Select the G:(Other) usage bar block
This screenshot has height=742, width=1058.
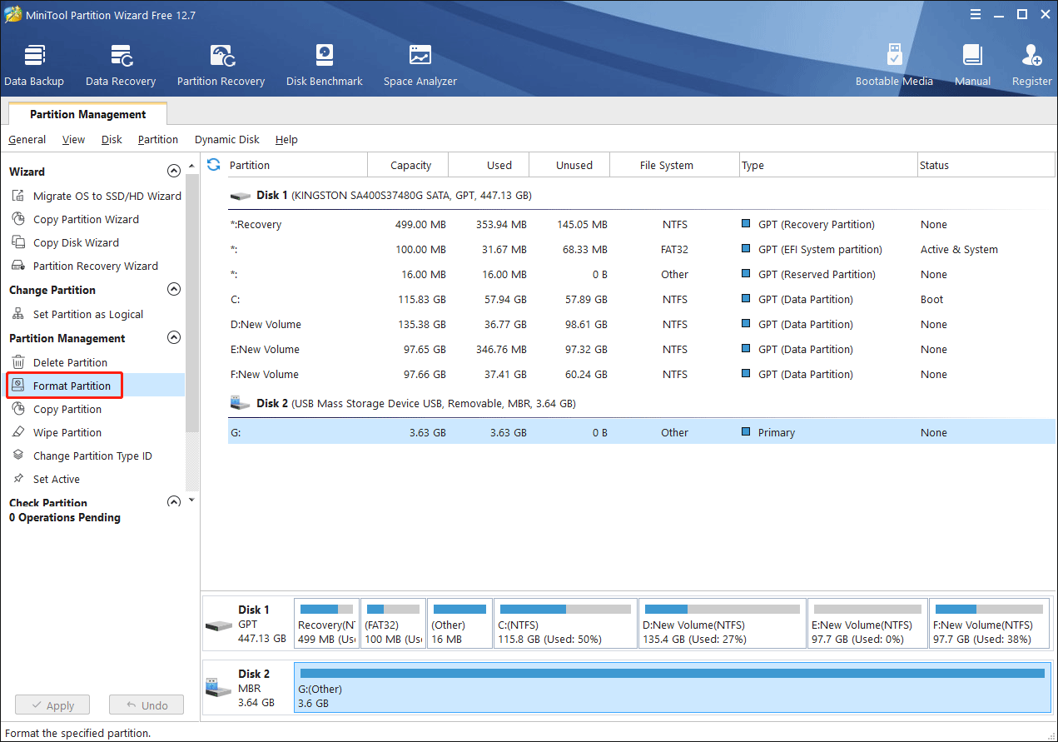coord(673,688)
